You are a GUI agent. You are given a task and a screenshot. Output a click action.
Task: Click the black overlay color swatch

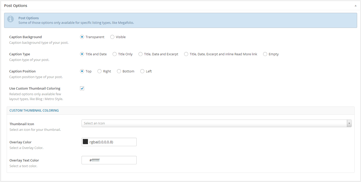pyautogui.click(x=85, y=141)
